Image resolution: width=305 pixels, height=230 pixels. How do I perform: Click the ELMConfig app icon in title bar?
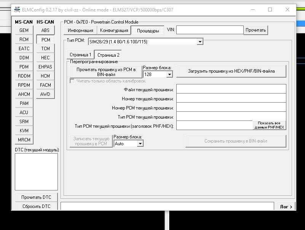click(x=17, y=10)
